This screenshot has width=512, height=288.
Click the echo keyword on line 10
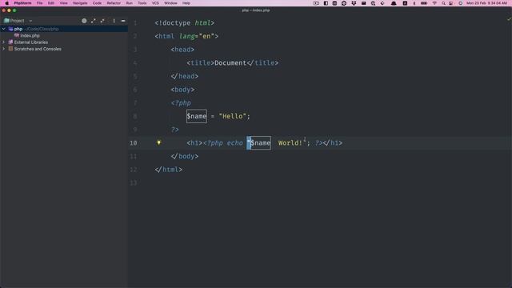234,142
